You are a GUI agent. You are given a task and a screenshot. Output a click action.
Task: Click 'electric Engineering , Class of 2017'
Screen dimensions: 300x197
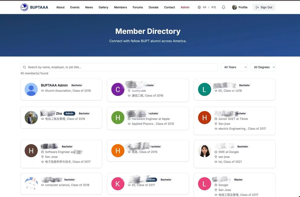pos(242,129)
